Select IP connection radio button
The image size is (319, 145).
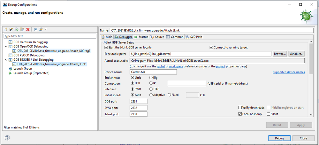[x=151, y=83]
